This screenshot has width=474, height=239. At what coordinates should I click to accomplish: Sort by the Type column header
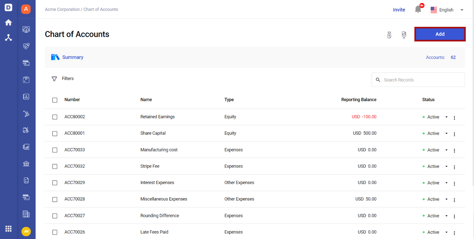[229, 100]
